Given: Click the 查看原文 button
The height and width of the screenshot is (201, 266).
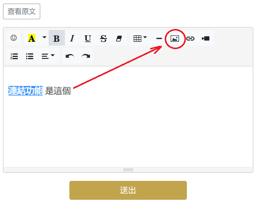Looking at the screenshot, I should click(x=22, y=11).
